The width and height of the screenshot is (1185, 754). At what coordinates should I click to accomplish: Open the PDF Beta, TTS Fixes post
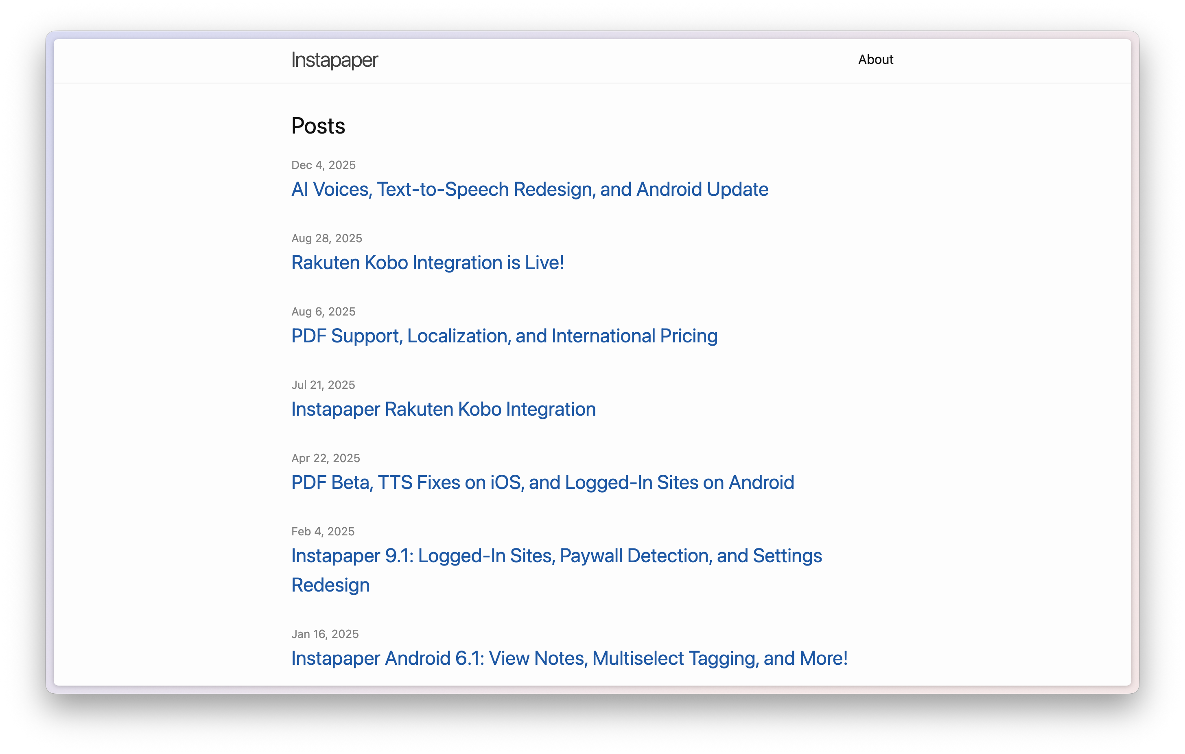pos(542,482)
